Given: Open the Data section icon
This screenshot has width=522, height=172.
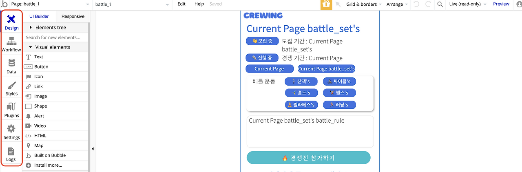Looking at the screenshot, I should (11, 63).
